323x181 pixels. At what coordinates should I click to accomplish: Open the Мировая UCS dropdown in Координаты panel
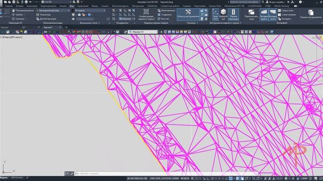[127, 19]
